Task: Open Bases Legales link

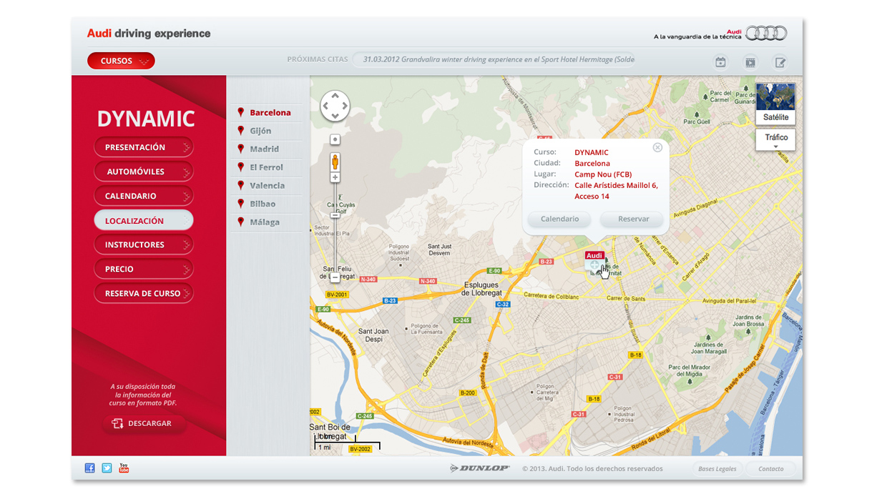Action: [717, 469]
